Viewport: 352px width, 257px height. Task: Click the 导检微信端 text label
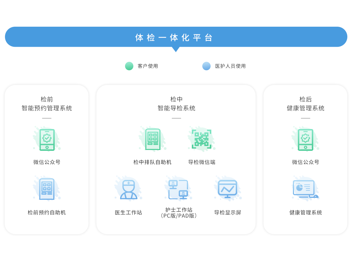click(202, 162)
